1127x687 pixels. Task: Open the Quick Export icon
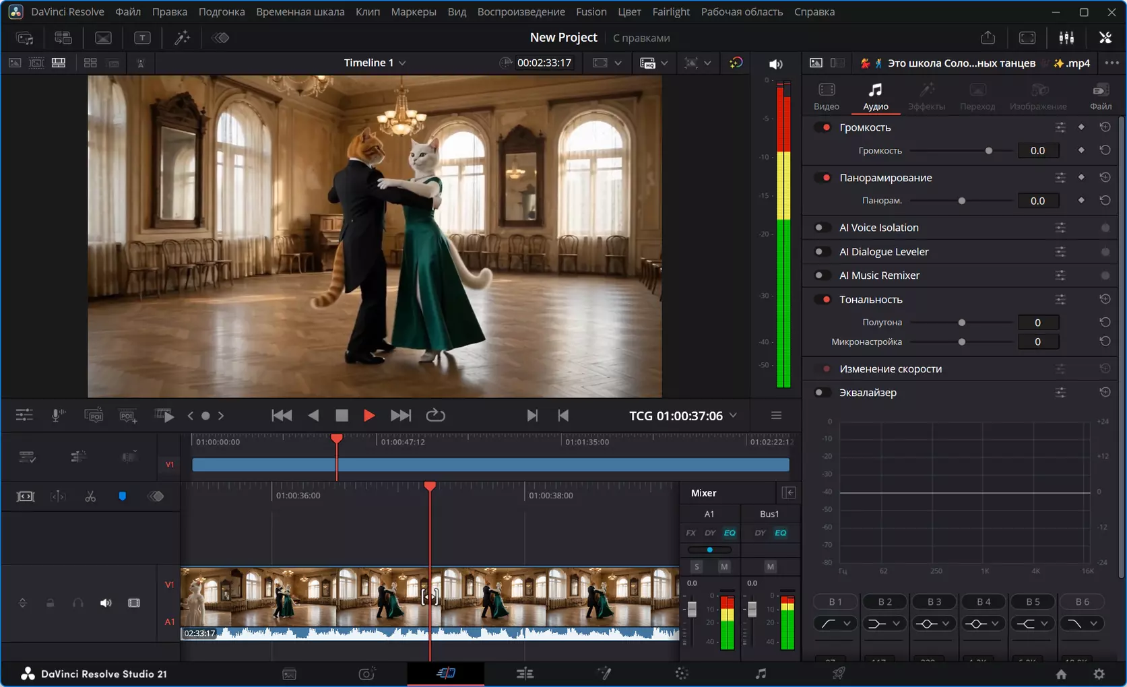(x=988, y=38)
